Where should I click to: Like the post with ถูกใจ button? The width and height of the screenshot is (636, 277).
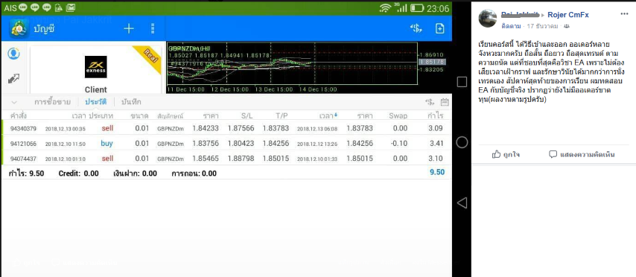[506, 154]
